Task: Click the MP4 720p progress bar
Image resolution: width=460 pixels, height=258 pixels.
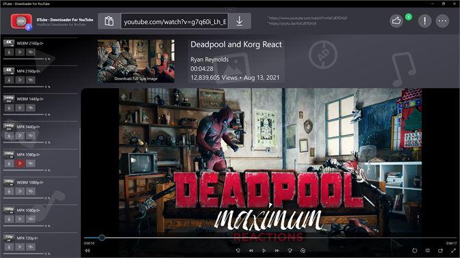Action: 23,254
